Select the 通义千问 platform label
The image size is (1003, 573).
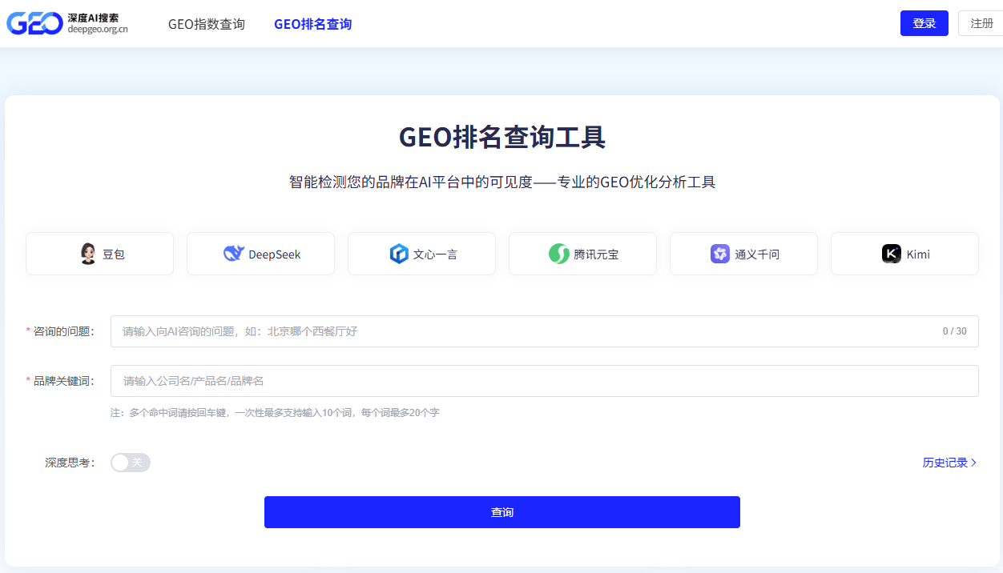(757, 254)
